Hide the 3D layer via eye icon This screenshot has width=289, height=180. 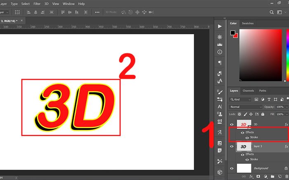click(x=232, y=125)
